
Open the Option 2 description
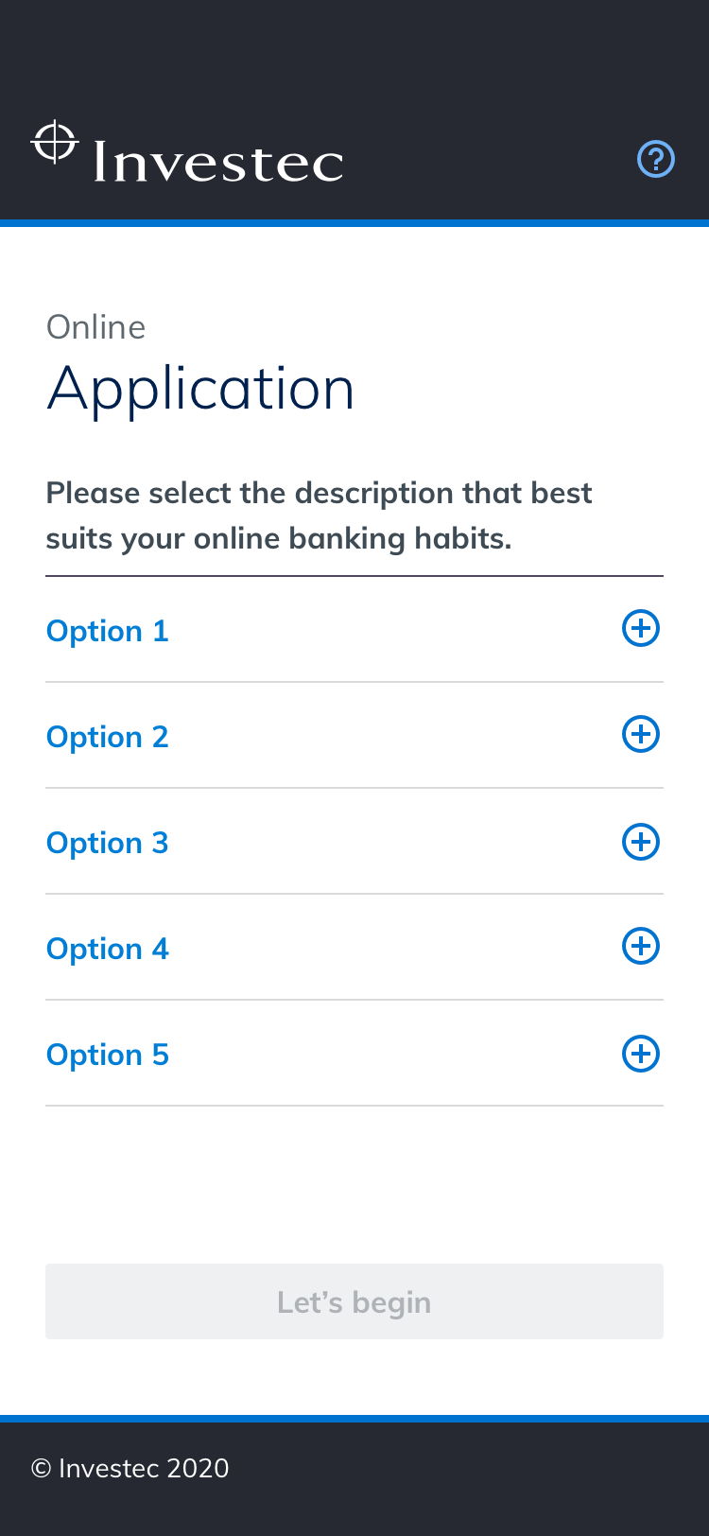[x=108, y=737]
